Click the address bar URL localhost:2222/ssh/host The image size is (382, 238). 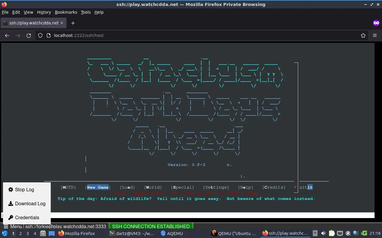tap(79, 35)
